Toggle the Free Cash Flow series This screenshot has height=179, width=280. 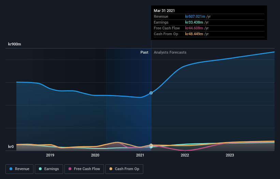84,169
